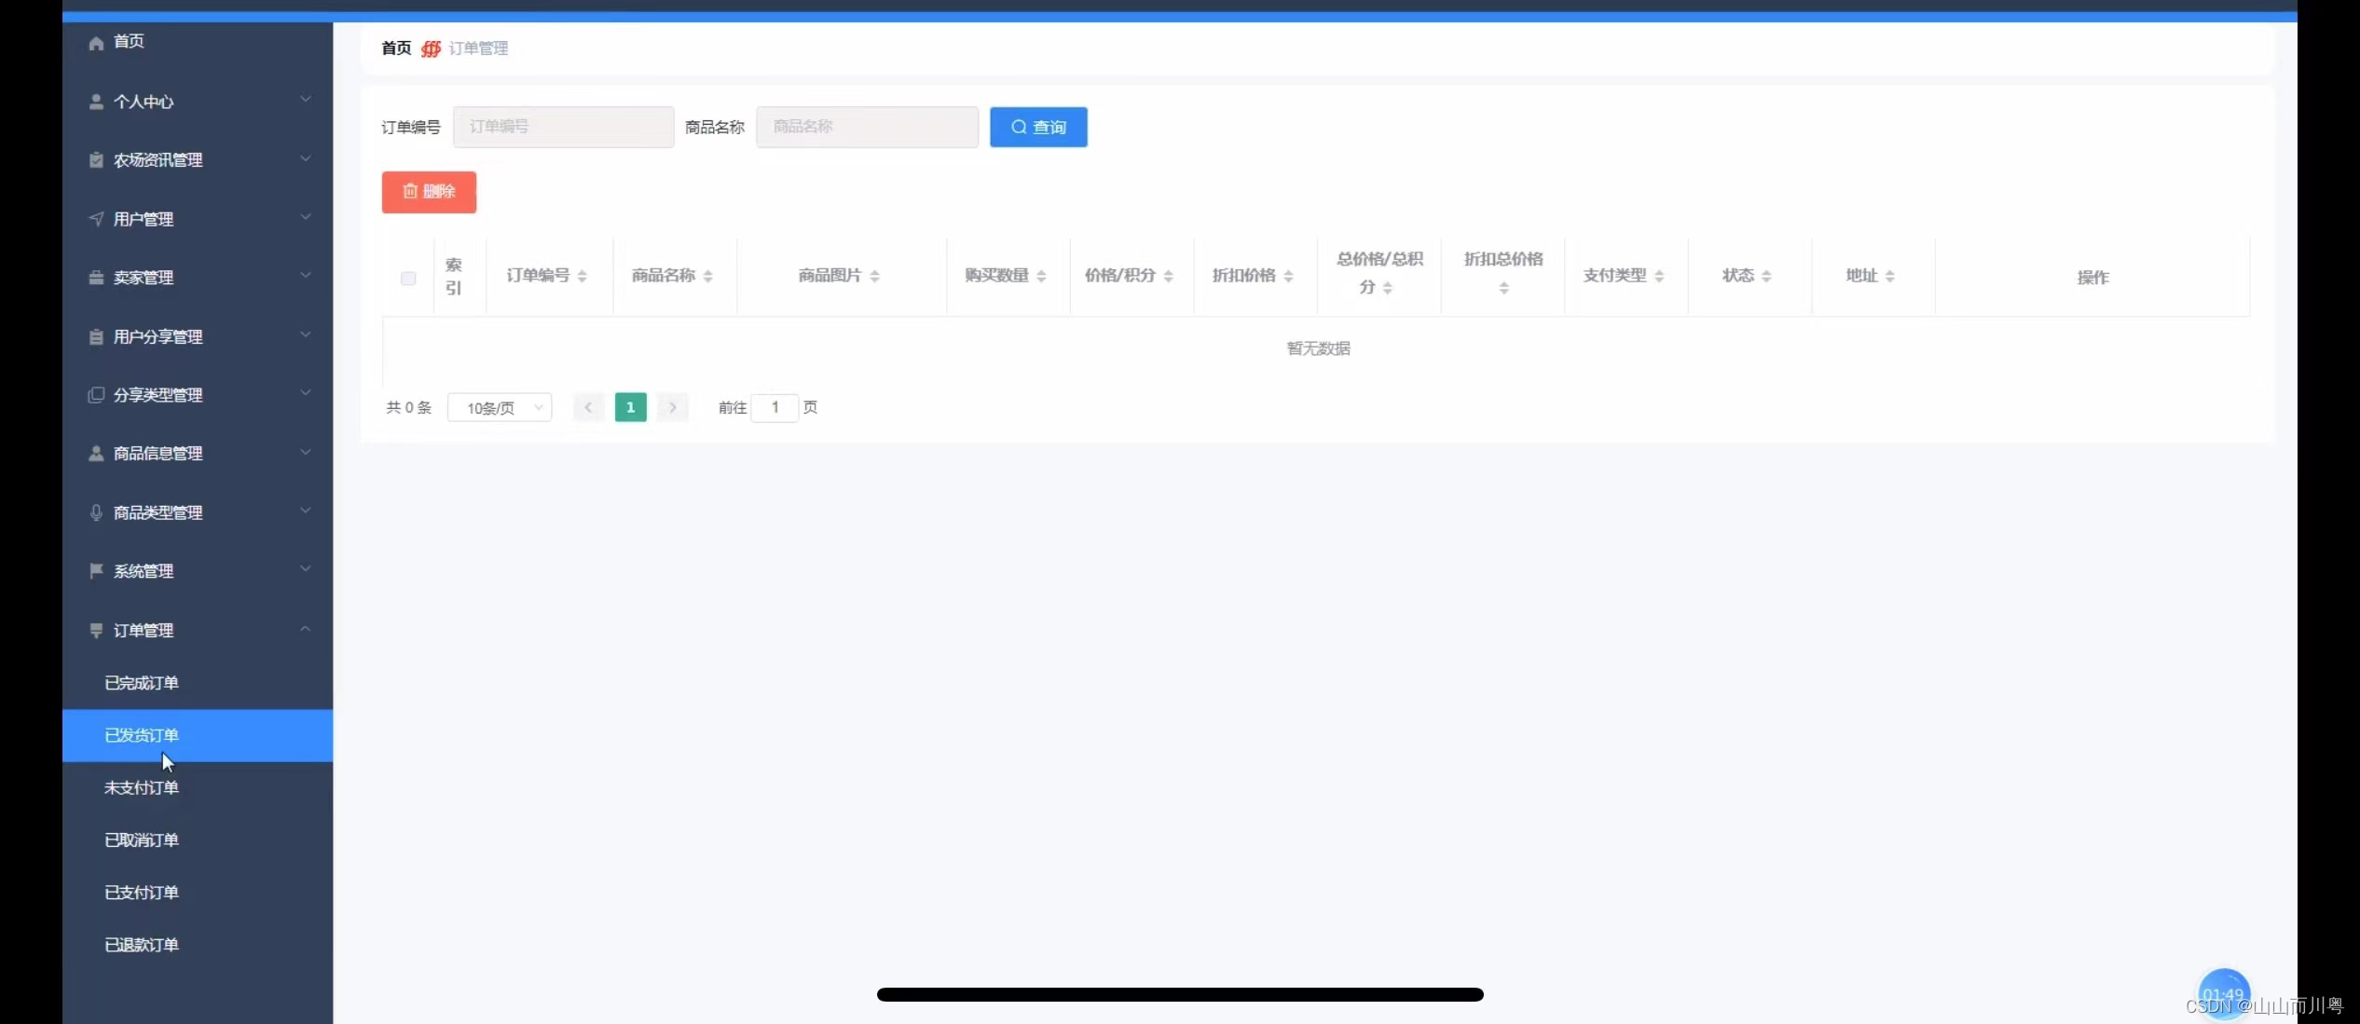Sort the 价格/积分 column
Screen dimensions: 2360x1024
(1168, 277)
